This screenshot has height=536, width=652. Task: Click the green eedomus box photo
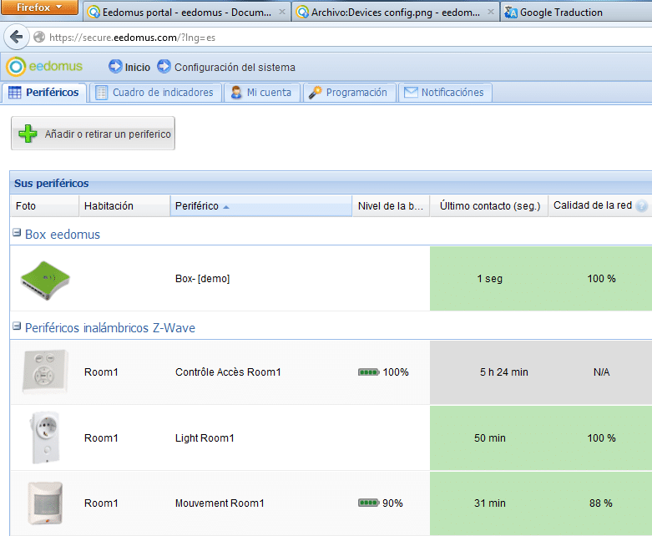point(45,281)
